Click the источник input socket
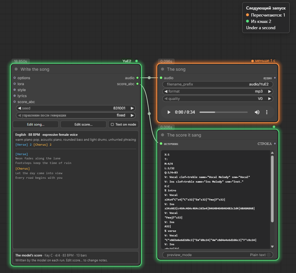 tap(161, 144)
